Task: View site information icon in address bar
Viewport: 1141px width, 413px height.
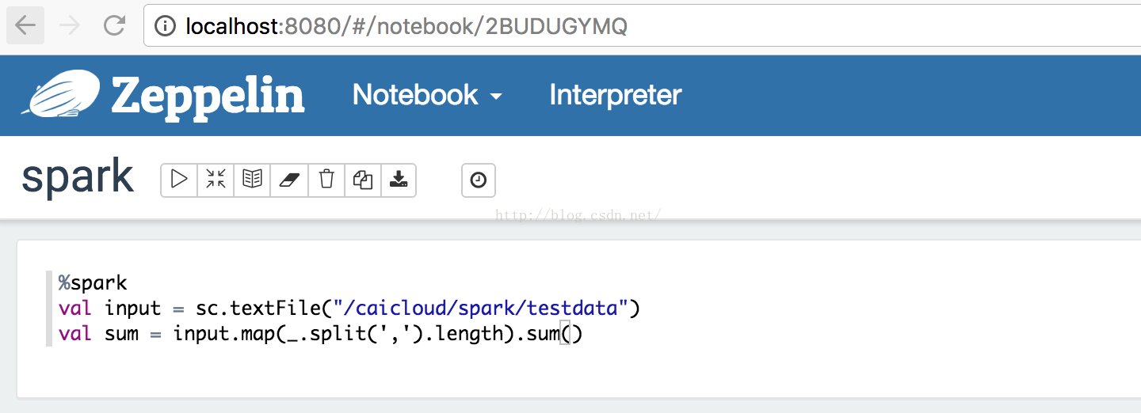Action: coord(165,26)
